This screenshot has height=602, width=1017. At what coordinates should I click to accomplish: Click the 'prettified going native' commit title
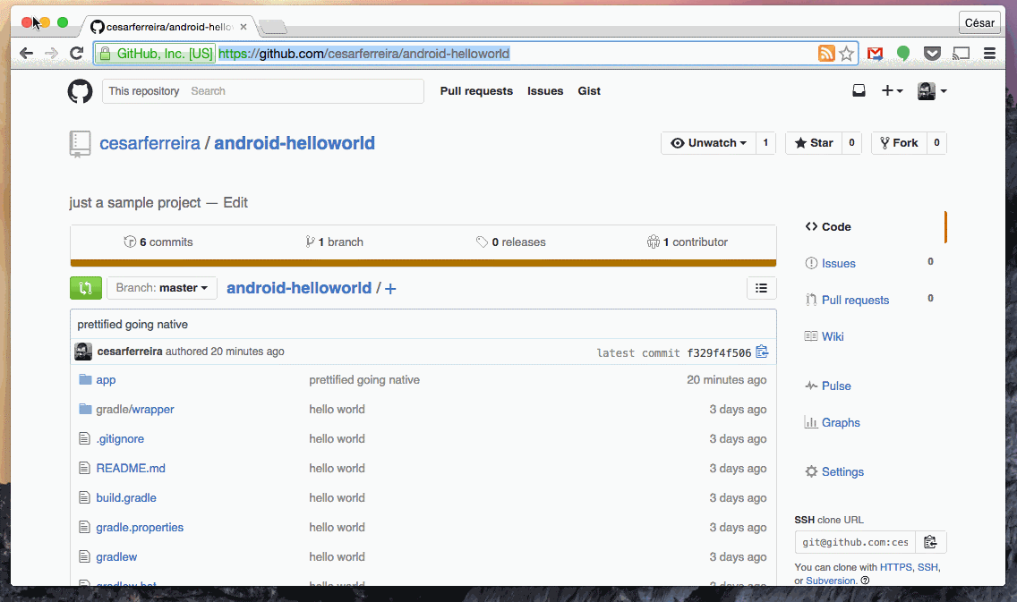point(132,325)
